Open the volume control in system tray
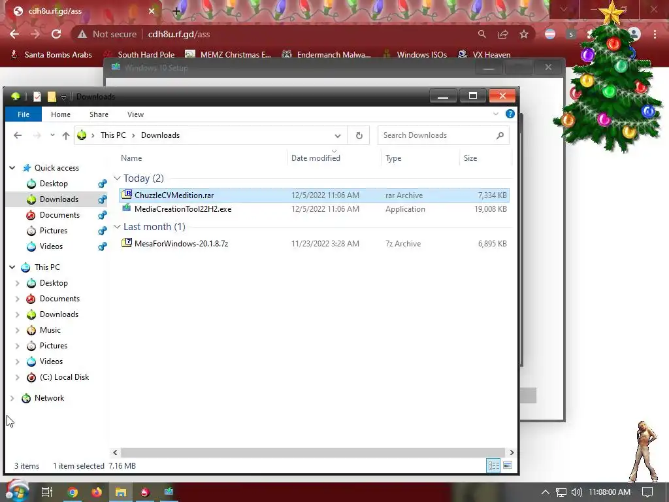This screenshot has width=669, height=502. click(576, 492)
